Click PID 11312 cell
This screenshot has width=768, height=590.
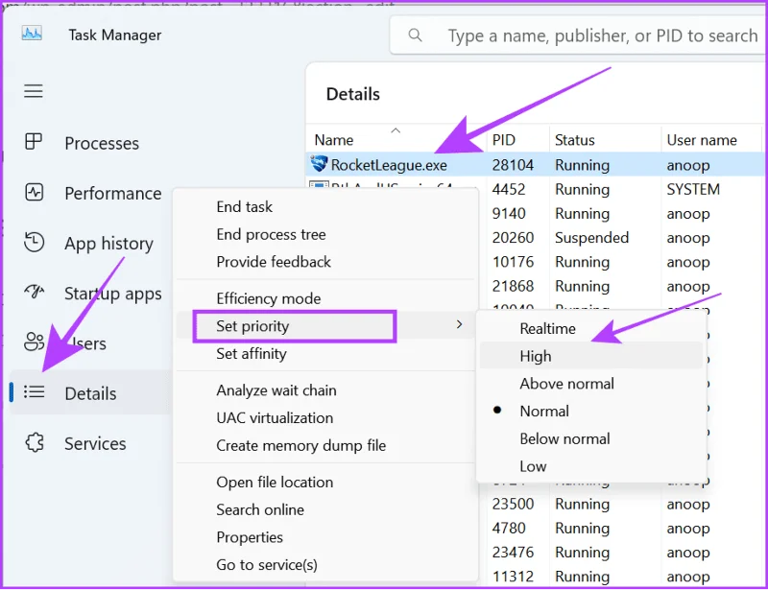pyautogui.click(x=513, y=577)
